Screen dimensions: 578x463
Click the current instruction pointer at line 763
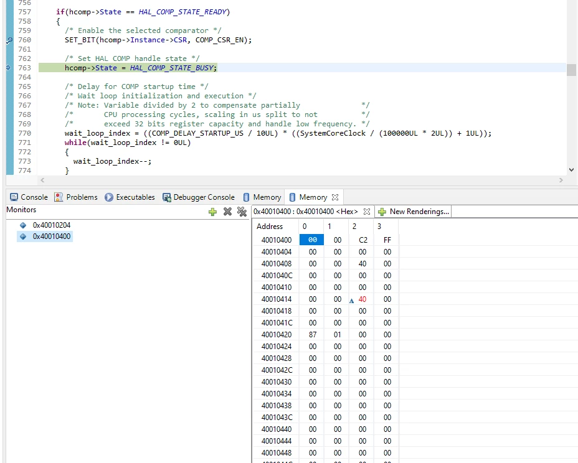point(9,67)
